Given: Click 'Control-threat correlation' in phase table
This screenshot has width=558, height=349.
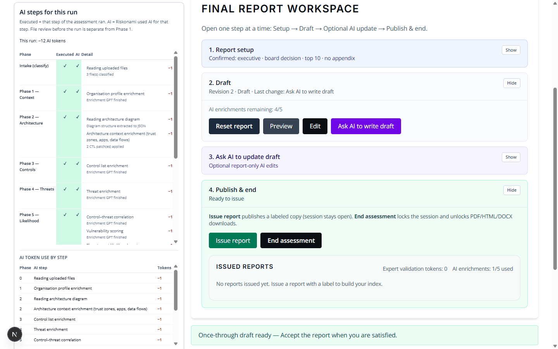Looking at the screenshot, I should [x=110, y=217].
